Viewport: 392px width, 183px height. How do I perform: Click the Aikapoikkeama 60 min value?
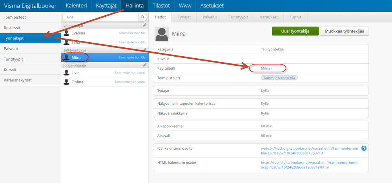[x=266, y=126]
